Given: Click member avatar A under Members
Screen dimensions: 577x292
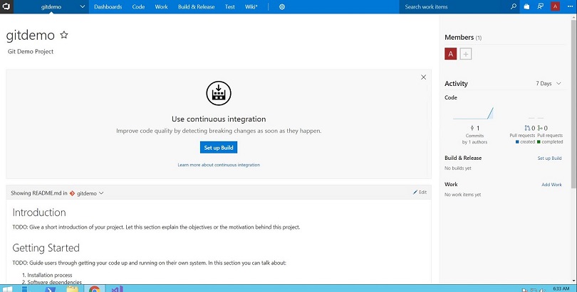Looking at the screenshot, I should tap(451, 54).
